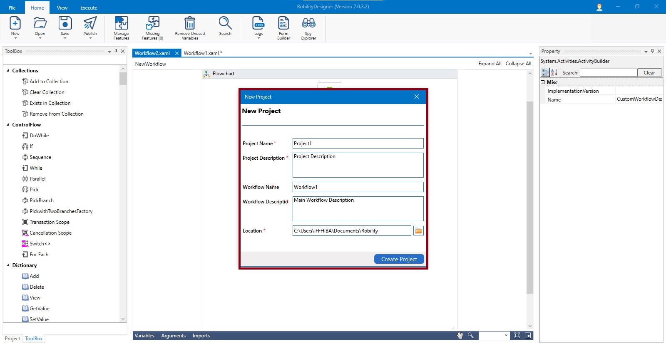Collapse the Collections tree group
The image size is (666, 344).
(x=8, y=71)
